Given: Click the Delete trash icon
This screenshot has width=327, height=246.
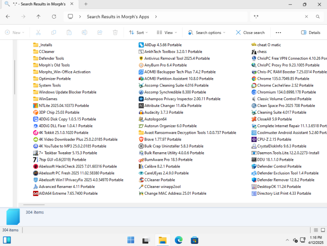Looking at the screenshot, I should pos(115,32).
